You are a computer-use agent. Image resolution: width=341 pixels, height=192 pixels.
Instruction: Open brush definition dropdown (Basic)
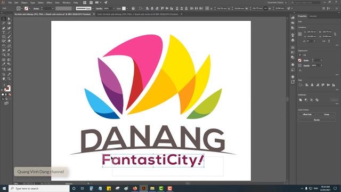point(93,9)
